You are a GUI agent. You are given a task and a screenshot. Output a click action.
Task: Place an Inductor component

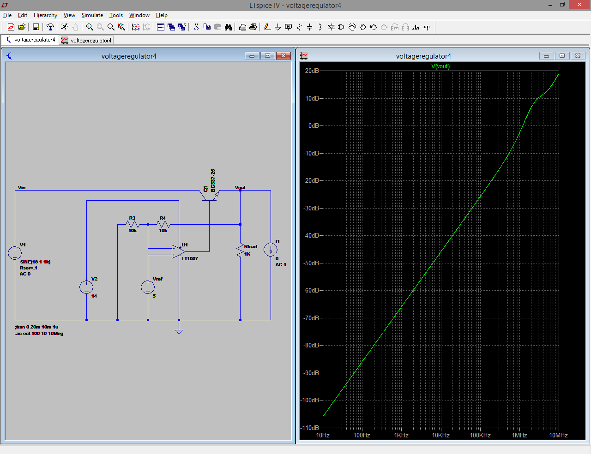click(320, 27)
